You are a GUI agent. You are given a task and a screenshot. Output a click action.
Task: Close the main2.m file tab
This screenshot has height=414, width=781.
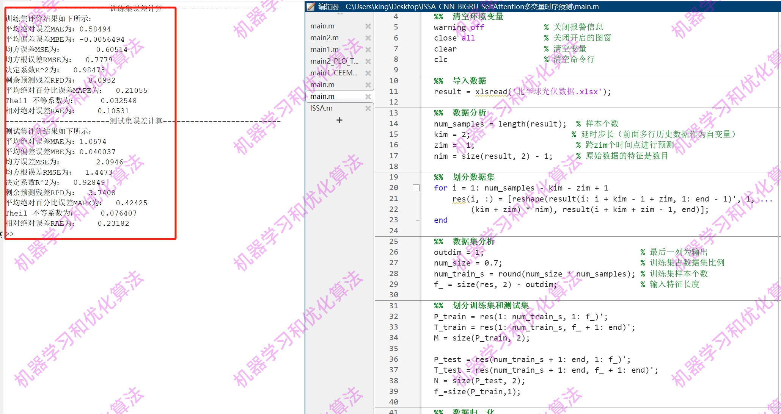point(368,38)
